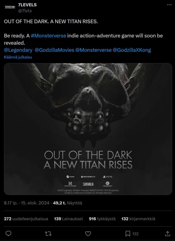Open the @Legendary mention
Viewport: 175px width, 241px height.
pyautogui.click(x=18, y=50)
